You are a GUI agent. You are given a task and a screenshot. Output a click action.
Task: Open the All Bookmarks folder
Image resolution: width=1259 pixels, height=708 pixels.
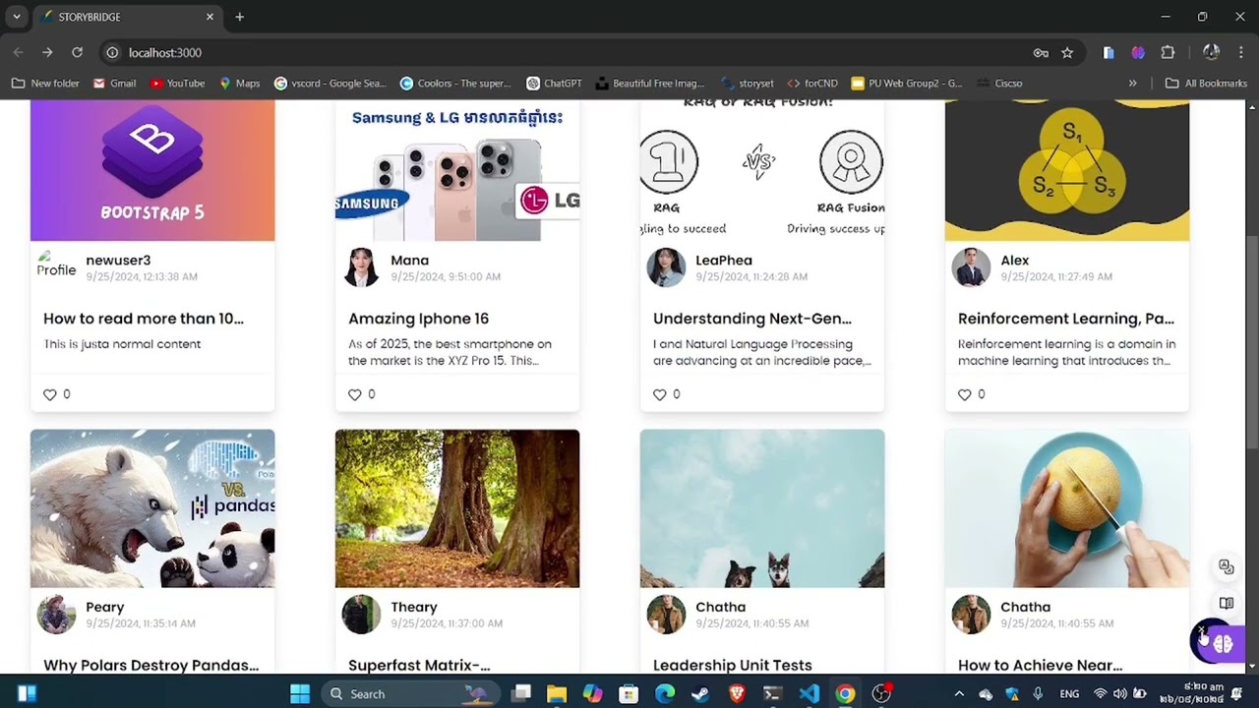pyautogui.click(x=1206, y=84)
